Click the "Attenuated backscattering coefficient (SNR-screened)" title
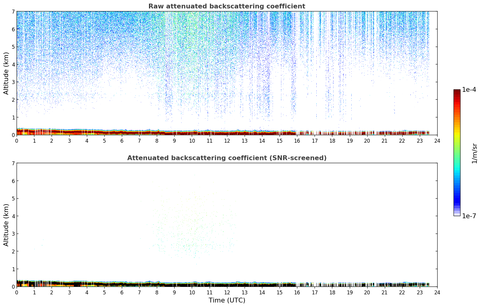This screenshot has width=481, height=307. click(227, 158)
